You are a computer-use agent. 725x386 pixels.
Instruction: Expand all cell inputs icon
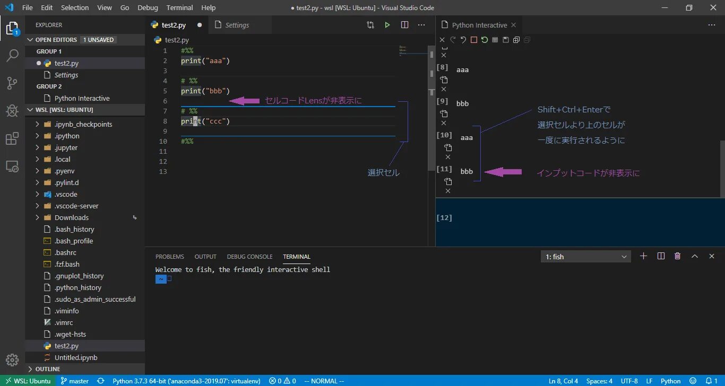tap(516, 40)
